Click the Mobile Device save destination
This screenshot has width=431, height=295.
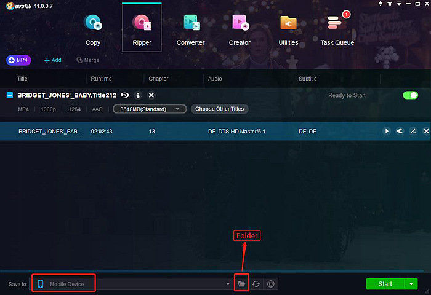(x=63, y=284)
